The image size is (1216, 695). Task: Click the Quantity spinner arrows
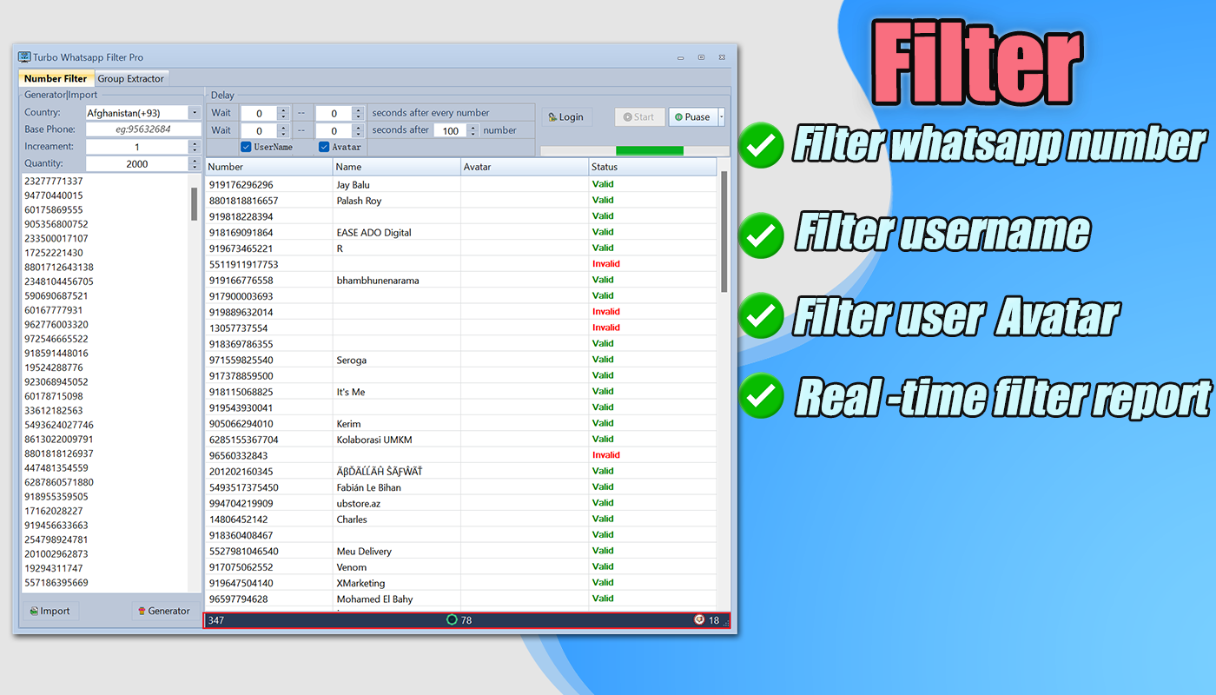[195, 164]
